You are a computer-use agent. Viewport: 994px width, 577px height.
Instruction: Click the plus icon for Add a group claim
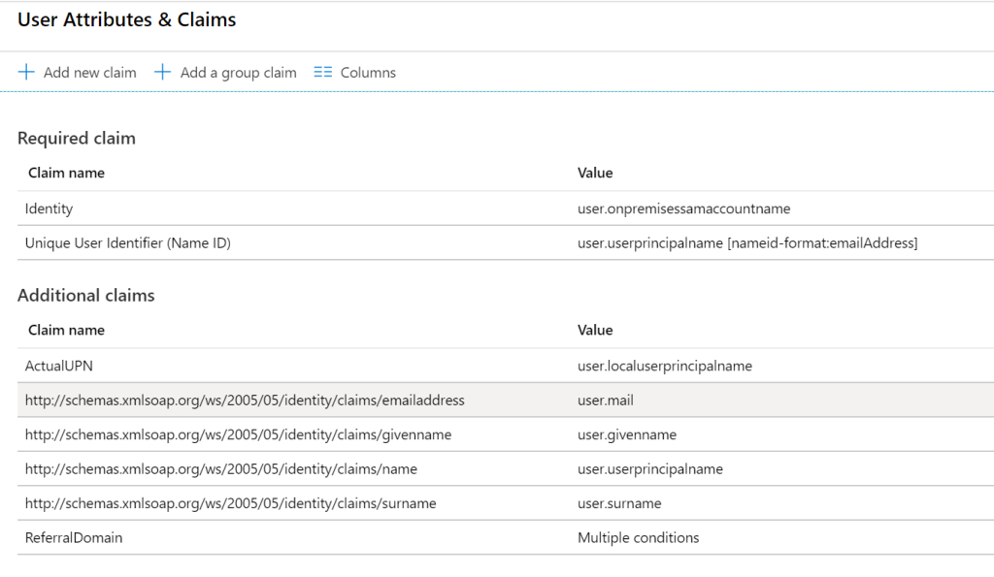[162, 72]
